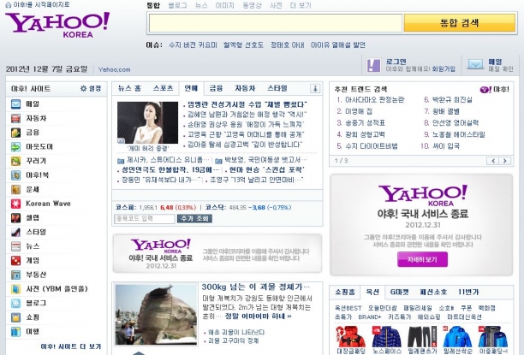Open 설정 gear in Yahoo sites panel

[91, 88]
